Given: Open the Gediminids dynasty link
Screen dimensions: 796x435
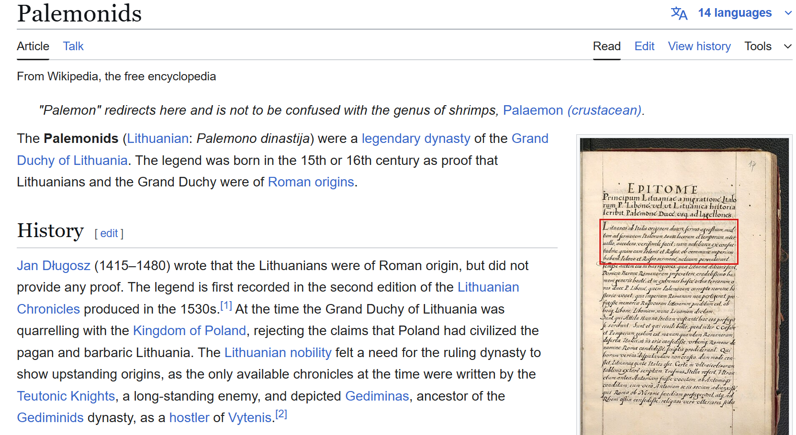Looking at the screenshot, I should (x=50, y=418).
